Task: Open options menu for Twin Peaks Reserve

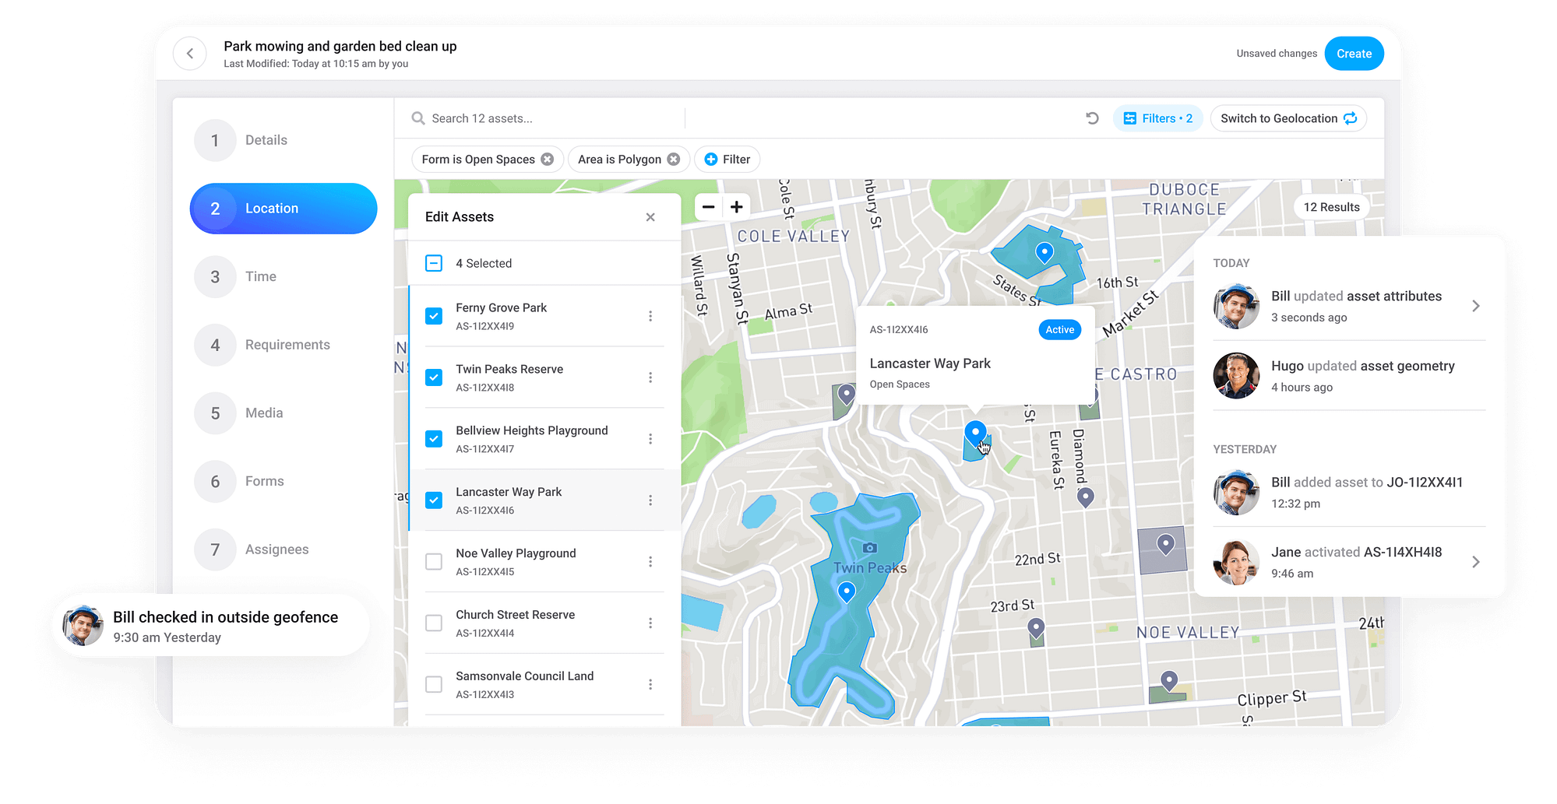Action: click(x=650, y=377)
